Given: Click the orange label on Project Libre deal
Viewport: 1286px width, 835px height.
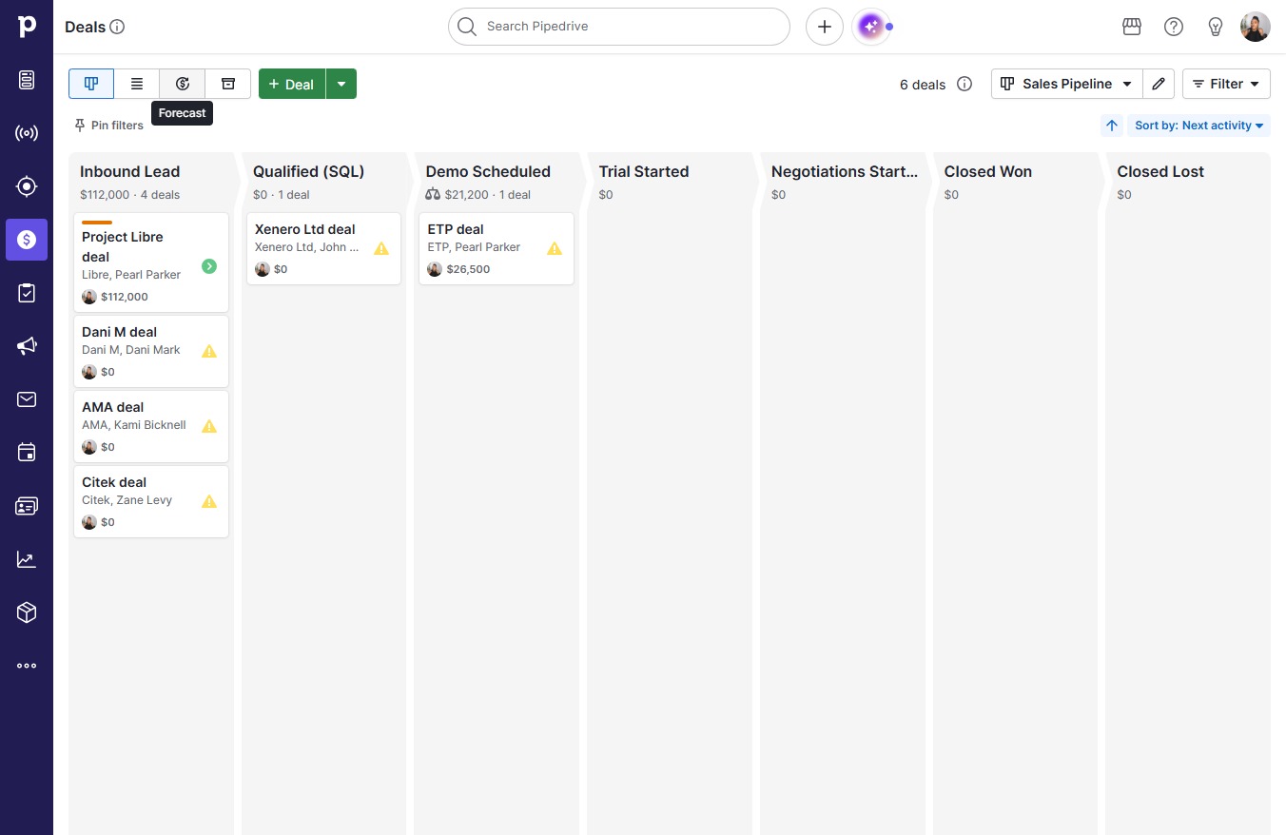Looking at the screenshot, I should (x=97, y=223).
